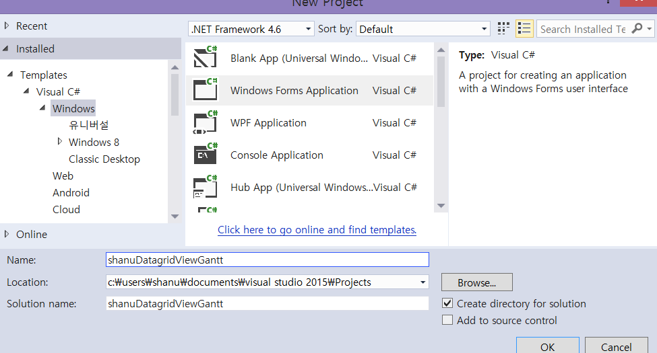
Task: Switch to small icons view
Action: [503, 29]
